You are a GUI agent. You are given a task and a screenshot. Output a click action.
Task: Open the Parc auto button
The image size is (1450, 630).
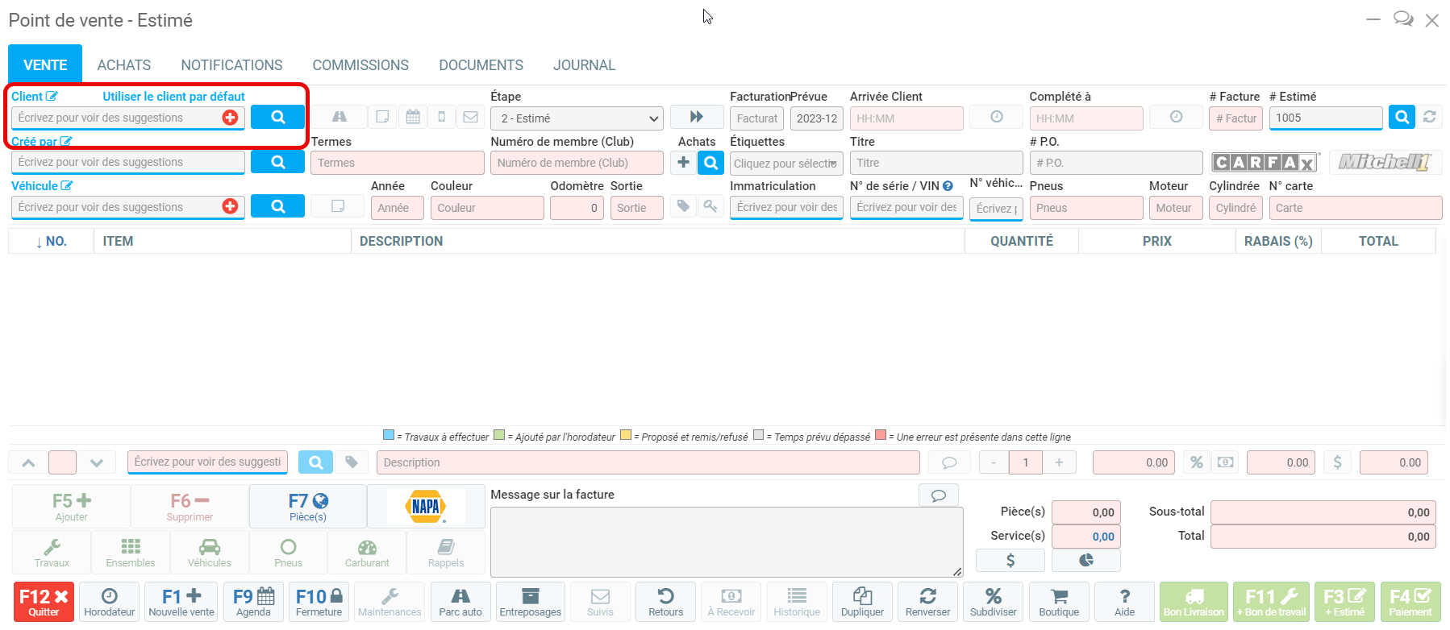click(x=460, y=602)
